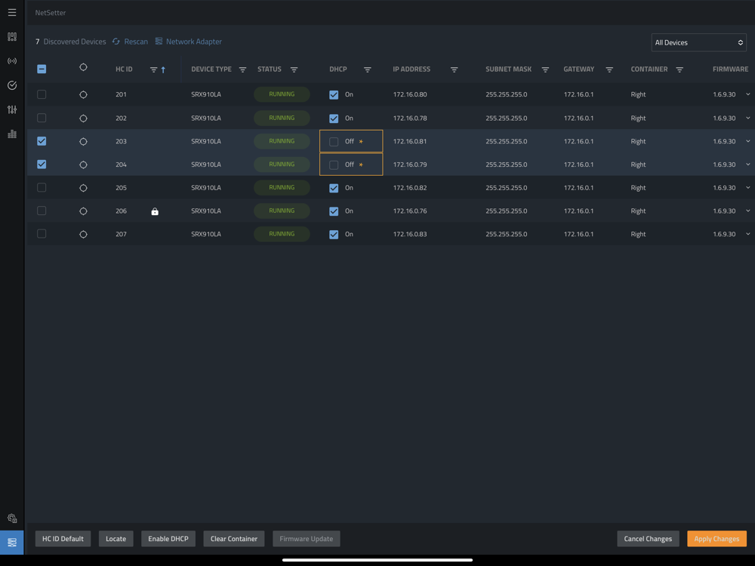Locate device 202 with its target icon

[83, 118]
